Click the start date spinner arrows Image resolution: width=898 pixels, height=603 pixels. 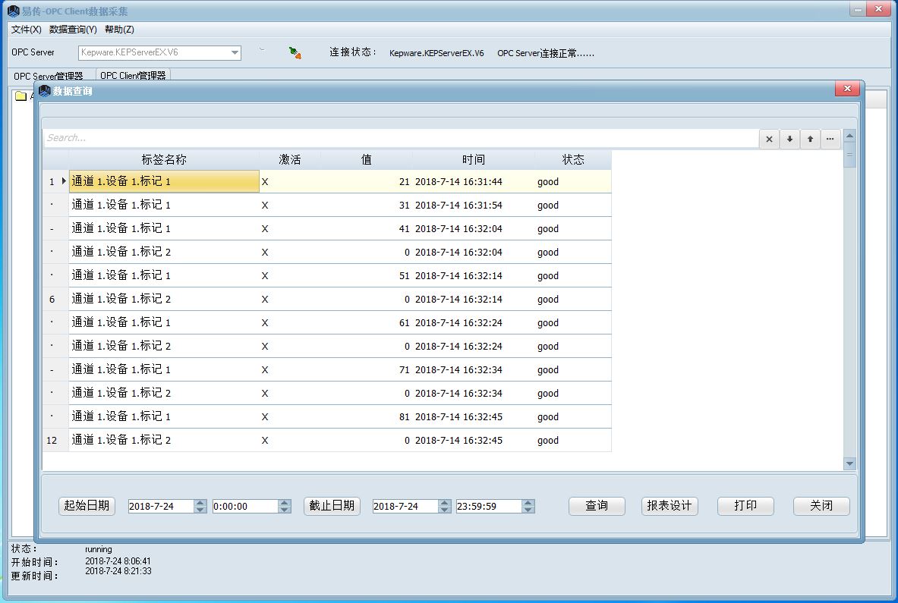200,506
